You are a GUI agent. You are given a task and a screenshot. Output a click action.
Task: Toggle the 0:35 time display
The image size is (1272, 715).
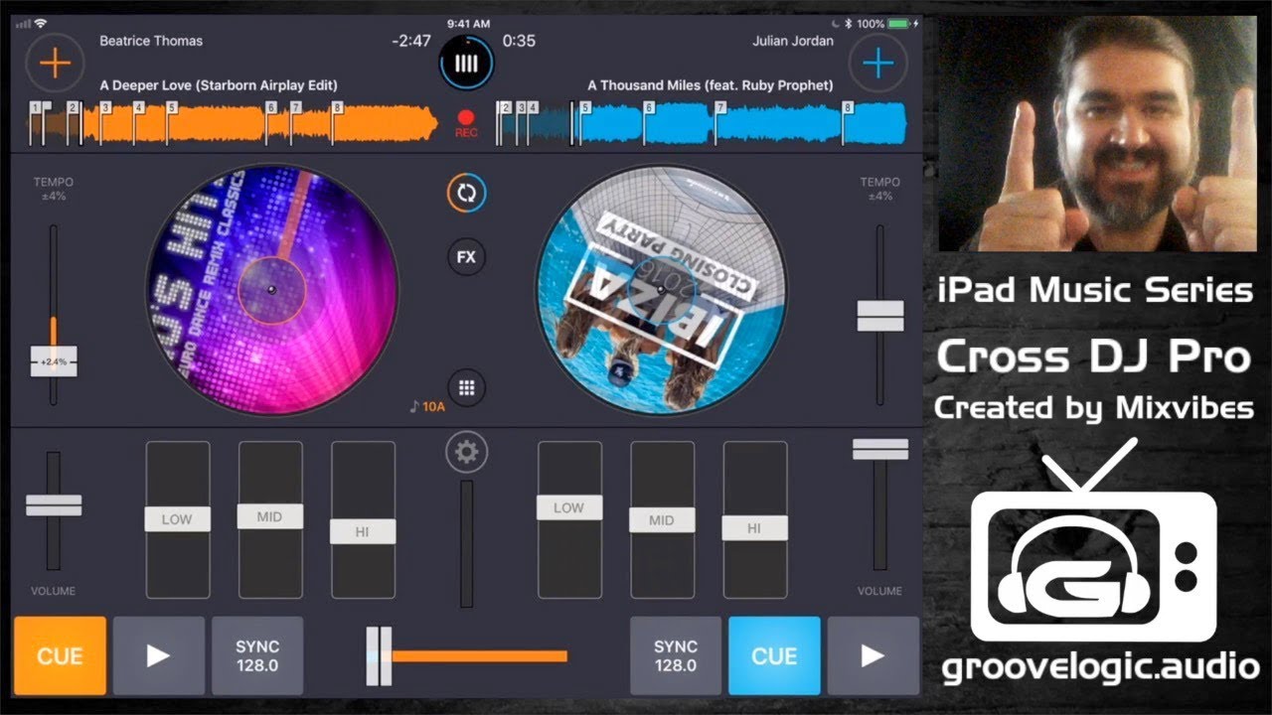coord(519,42)
